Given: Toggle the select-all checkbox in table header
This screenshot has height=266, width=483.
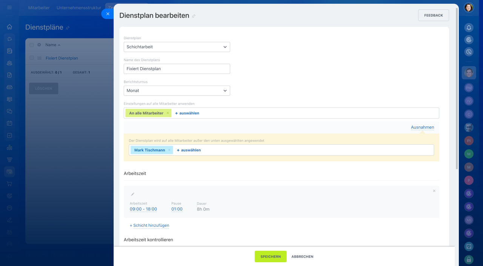Looking at the screenshot, I should pos(32,45).
